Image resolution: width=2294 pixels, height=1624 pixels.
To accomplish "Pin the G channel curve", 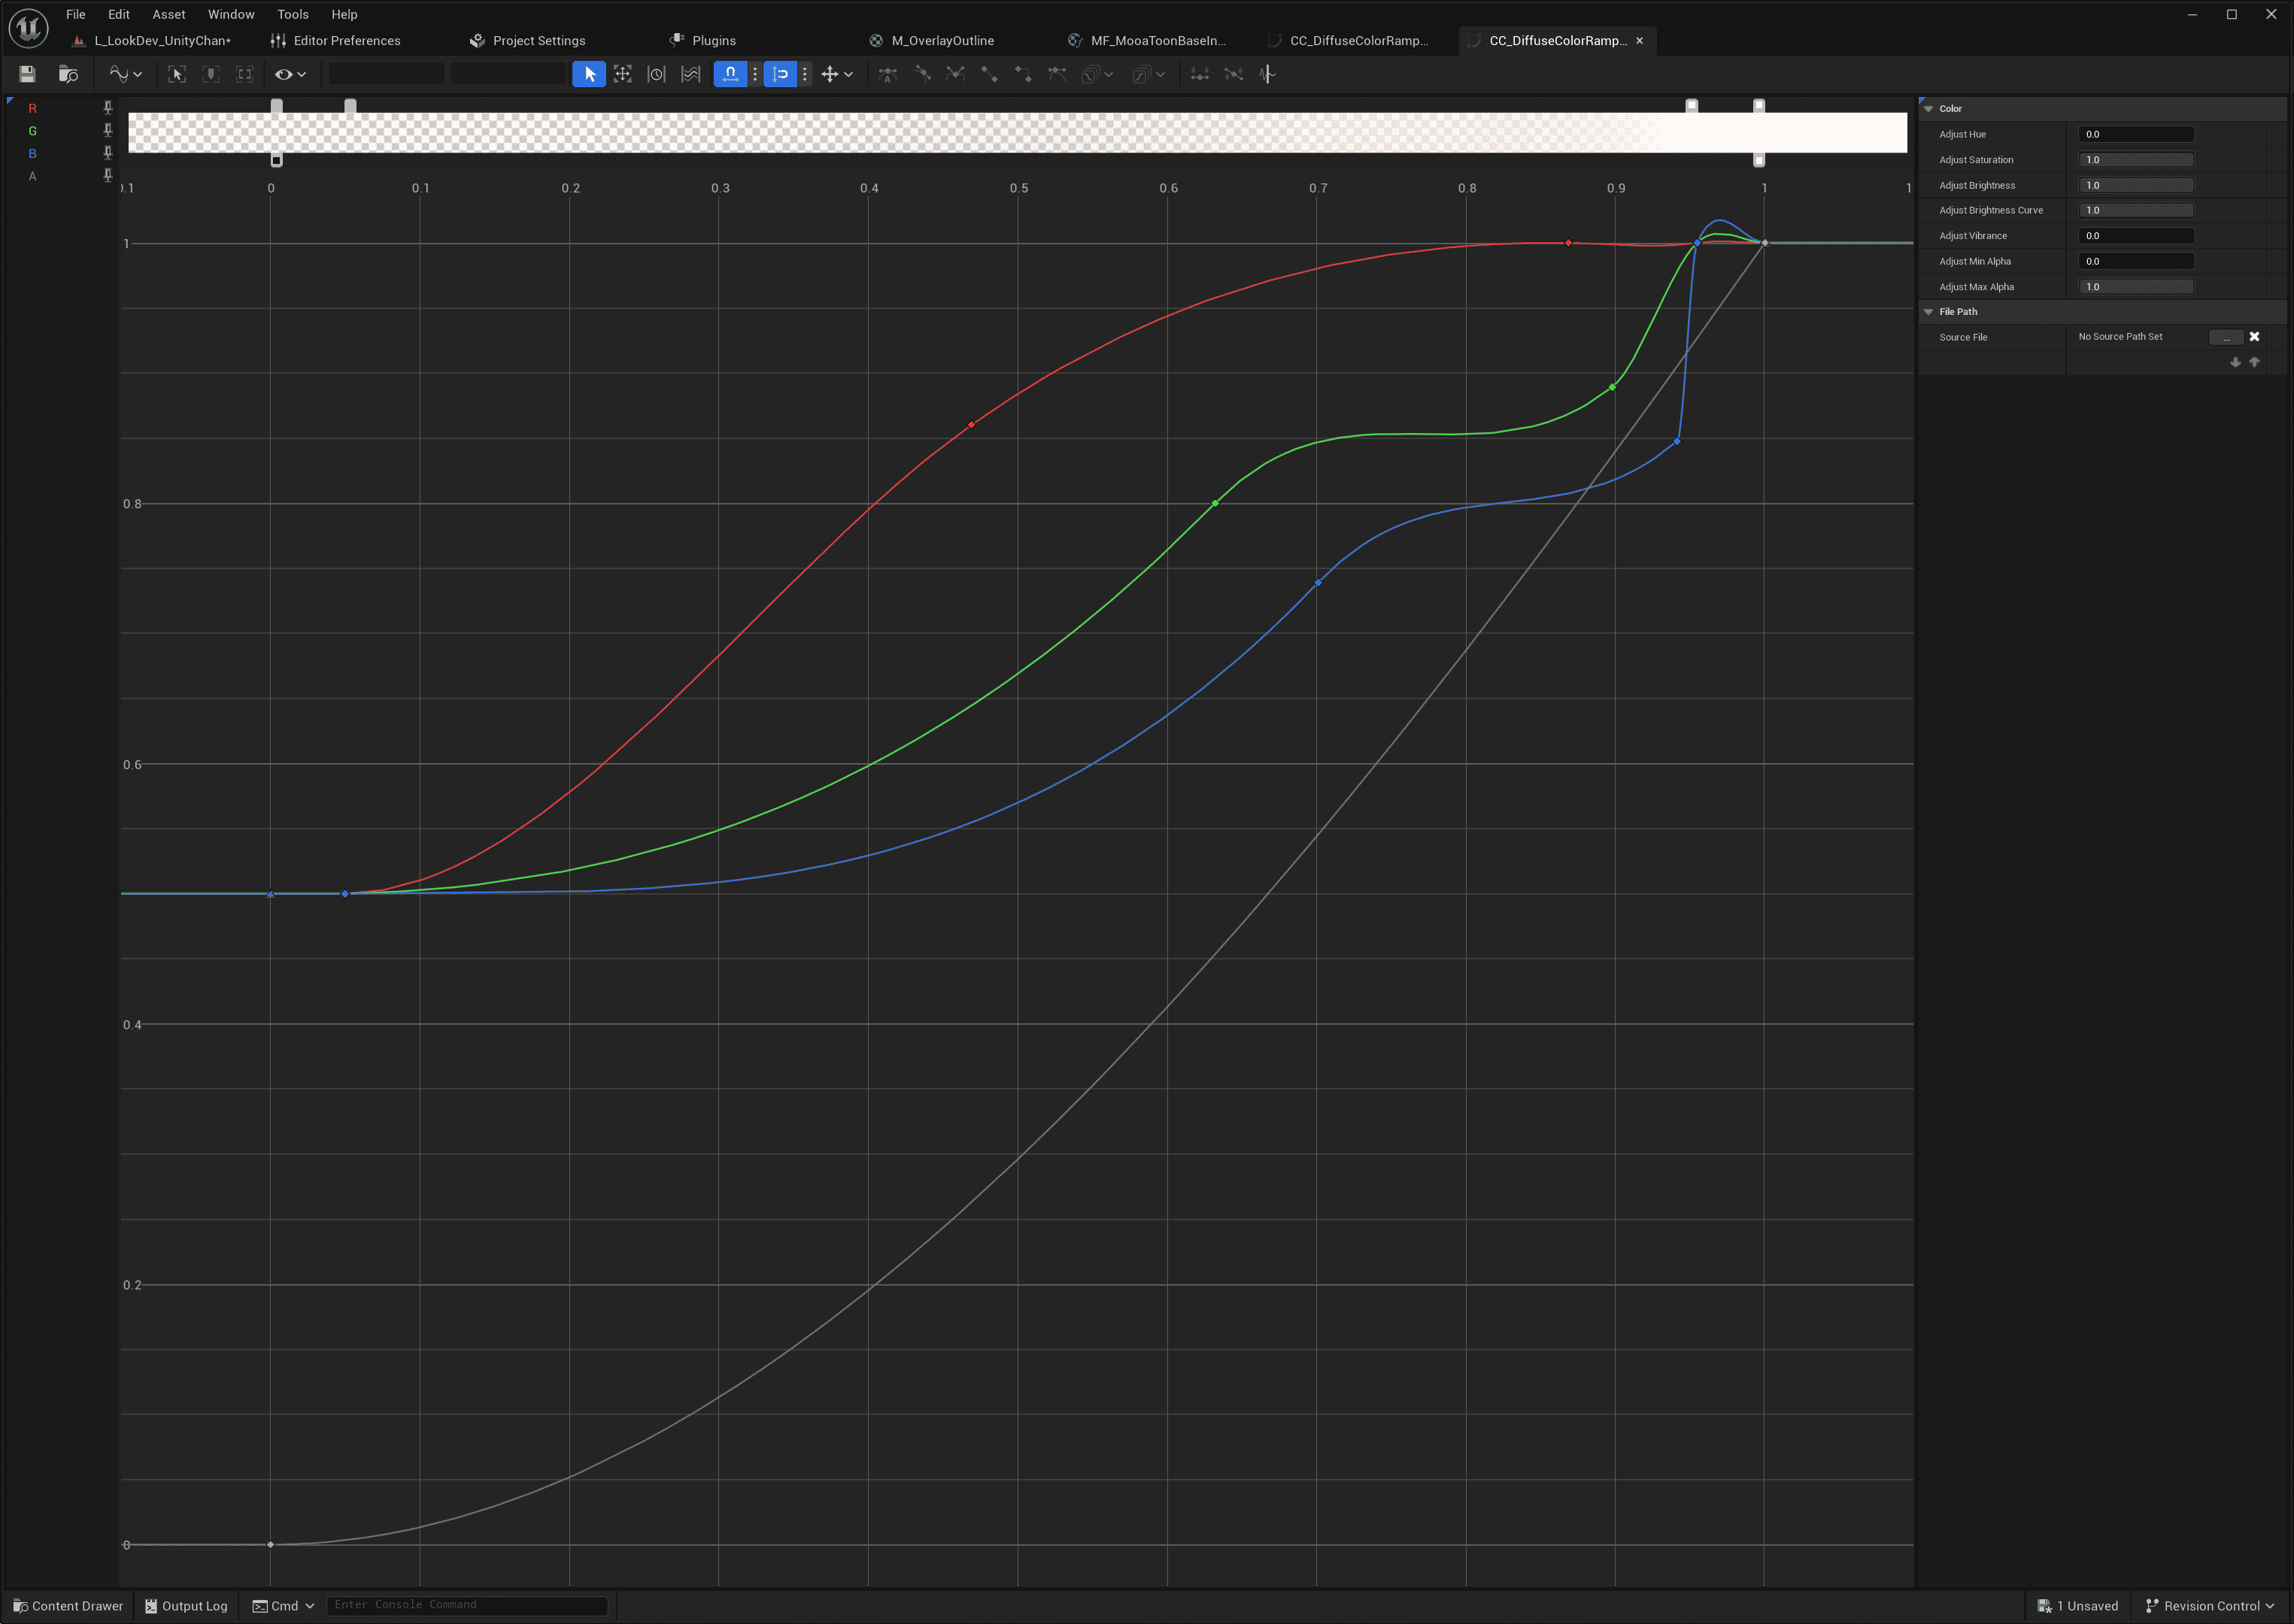I will [x=108, y=130].
